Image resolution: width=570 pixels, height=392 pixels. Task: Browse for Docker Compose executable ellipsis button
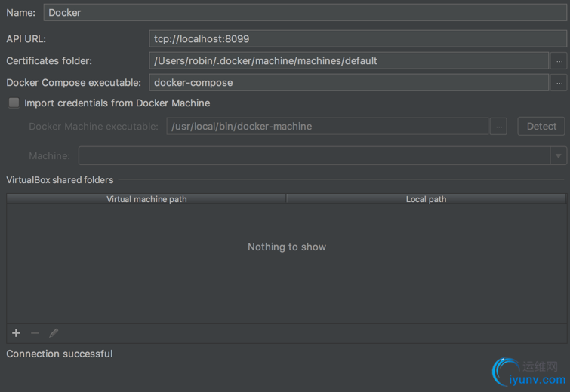(x=559, y=83)
